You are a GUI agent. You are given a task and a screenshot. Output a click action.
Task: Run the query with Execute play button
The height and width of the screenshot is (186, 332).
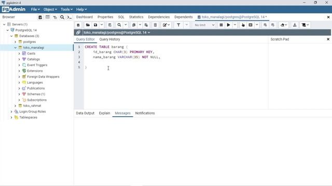tap(228, 25)
